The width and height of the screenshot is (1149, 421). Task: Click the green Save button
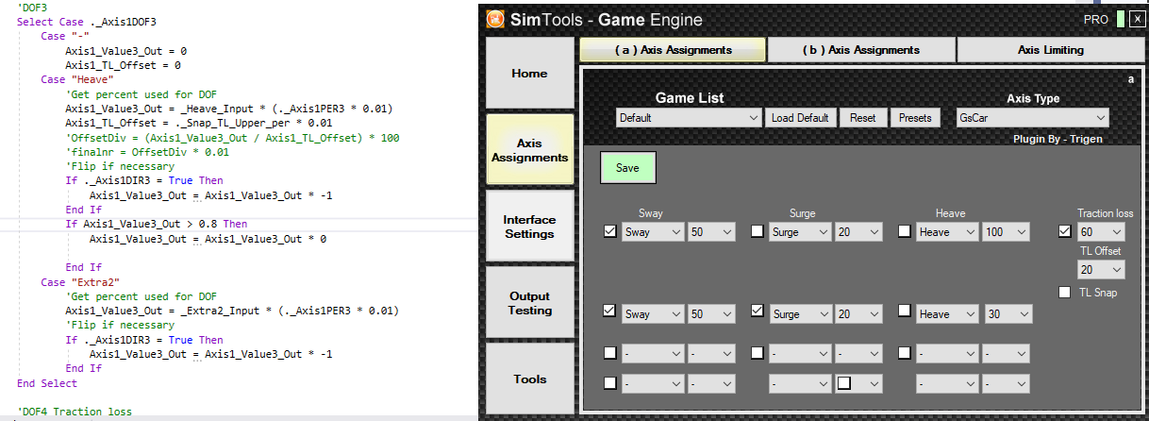(627, 167)
